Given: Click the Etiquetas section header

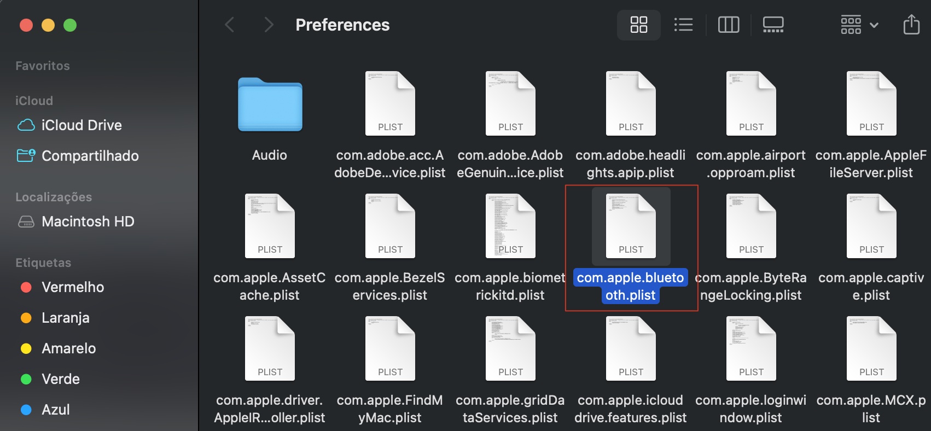Looking at the screenshot, I should tap(43, 263).
